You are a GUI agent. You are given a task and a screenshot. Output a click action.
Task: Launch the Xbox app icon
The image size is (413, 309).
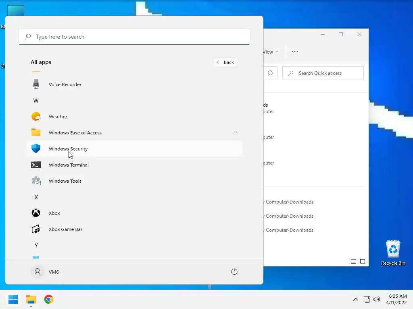36,213
